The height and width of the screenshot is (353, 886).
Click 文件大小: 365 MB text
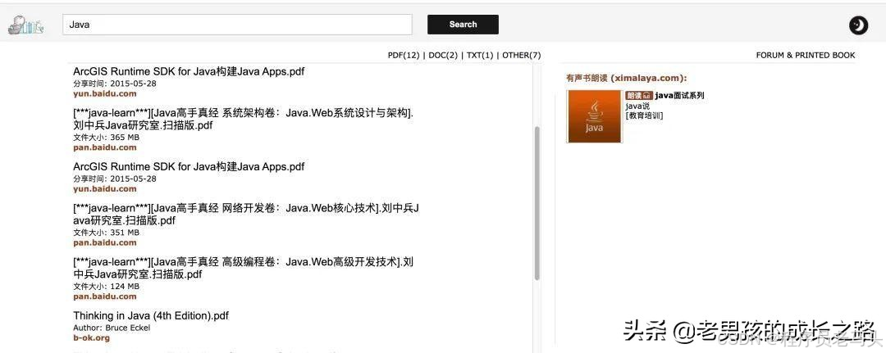(106, 137)
